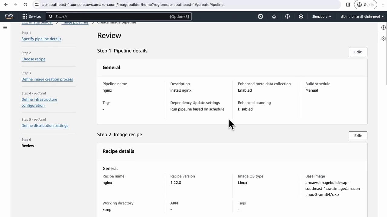Open the Guest profile menu

coord(365,5)
